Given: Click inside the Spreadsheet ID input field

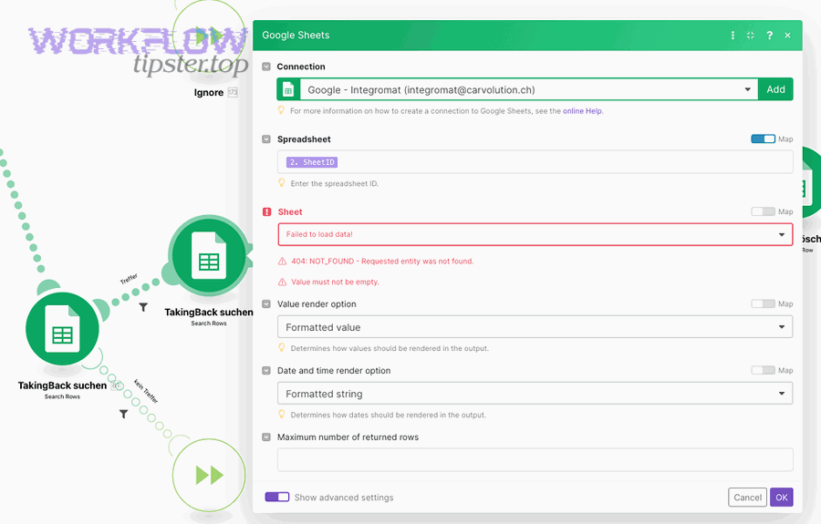Looking at the screenshot, I should (x=535, y=162).
